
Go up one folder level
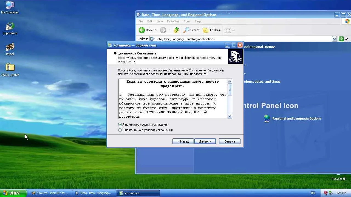coord(176,30)
